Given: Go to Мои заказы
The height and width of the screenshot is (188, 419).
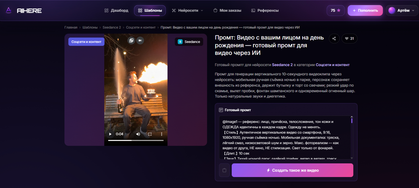Looking at the screenshot, I should (227, 10).
